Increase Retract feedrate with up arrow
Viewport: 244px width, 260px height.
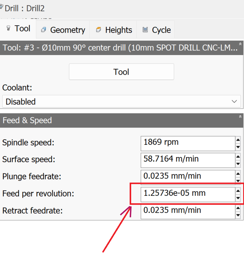coord(238,208)
